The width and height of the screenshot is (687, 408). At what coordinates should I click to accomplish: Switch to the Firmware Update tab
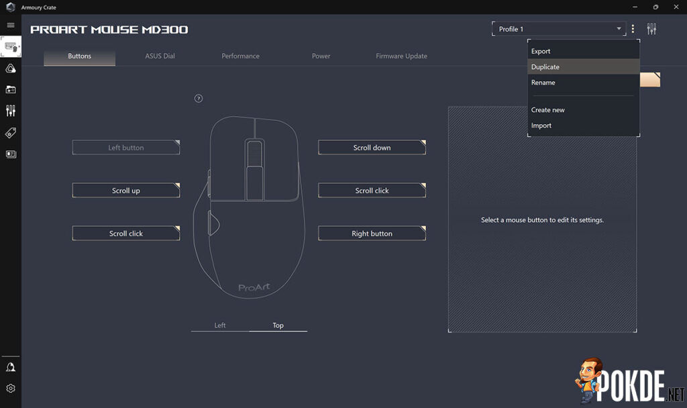click(x=401, y=56)
